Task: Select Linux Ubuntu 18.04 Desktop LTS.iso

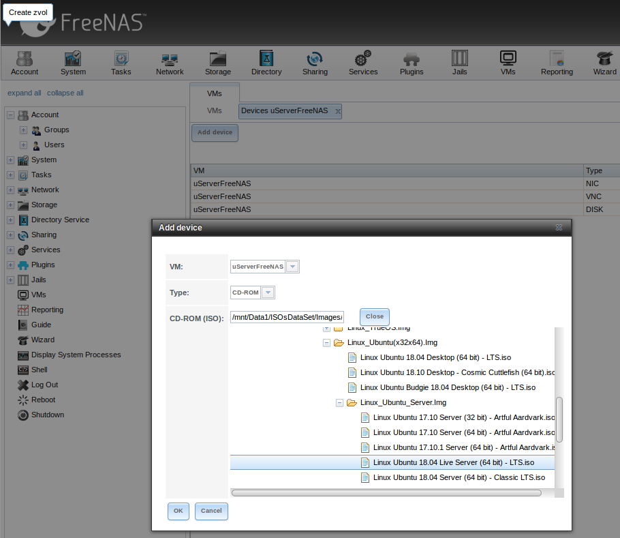Action: 436,357
